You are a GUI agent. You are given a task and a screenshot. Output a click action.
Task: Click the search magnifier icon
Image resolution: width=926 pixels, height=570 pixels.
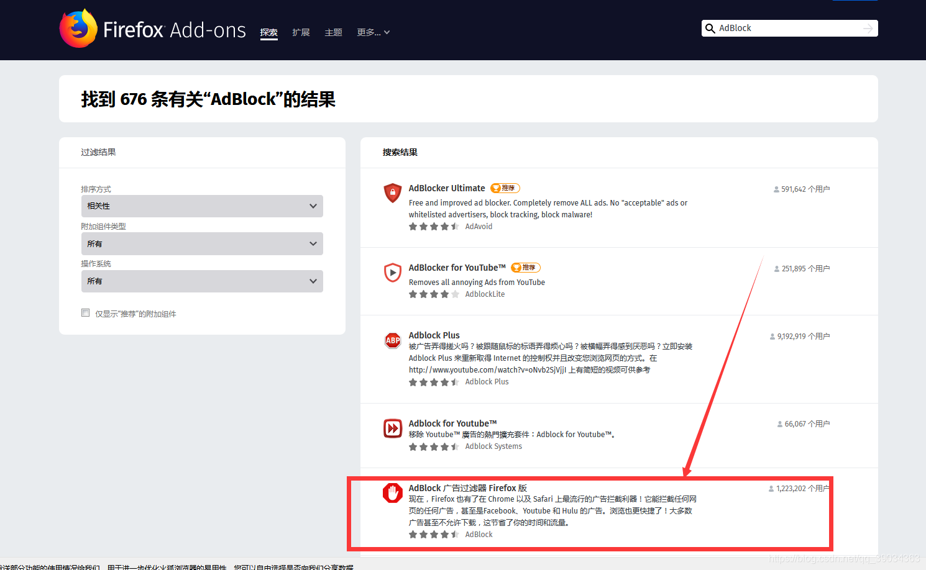coord(710,29)
